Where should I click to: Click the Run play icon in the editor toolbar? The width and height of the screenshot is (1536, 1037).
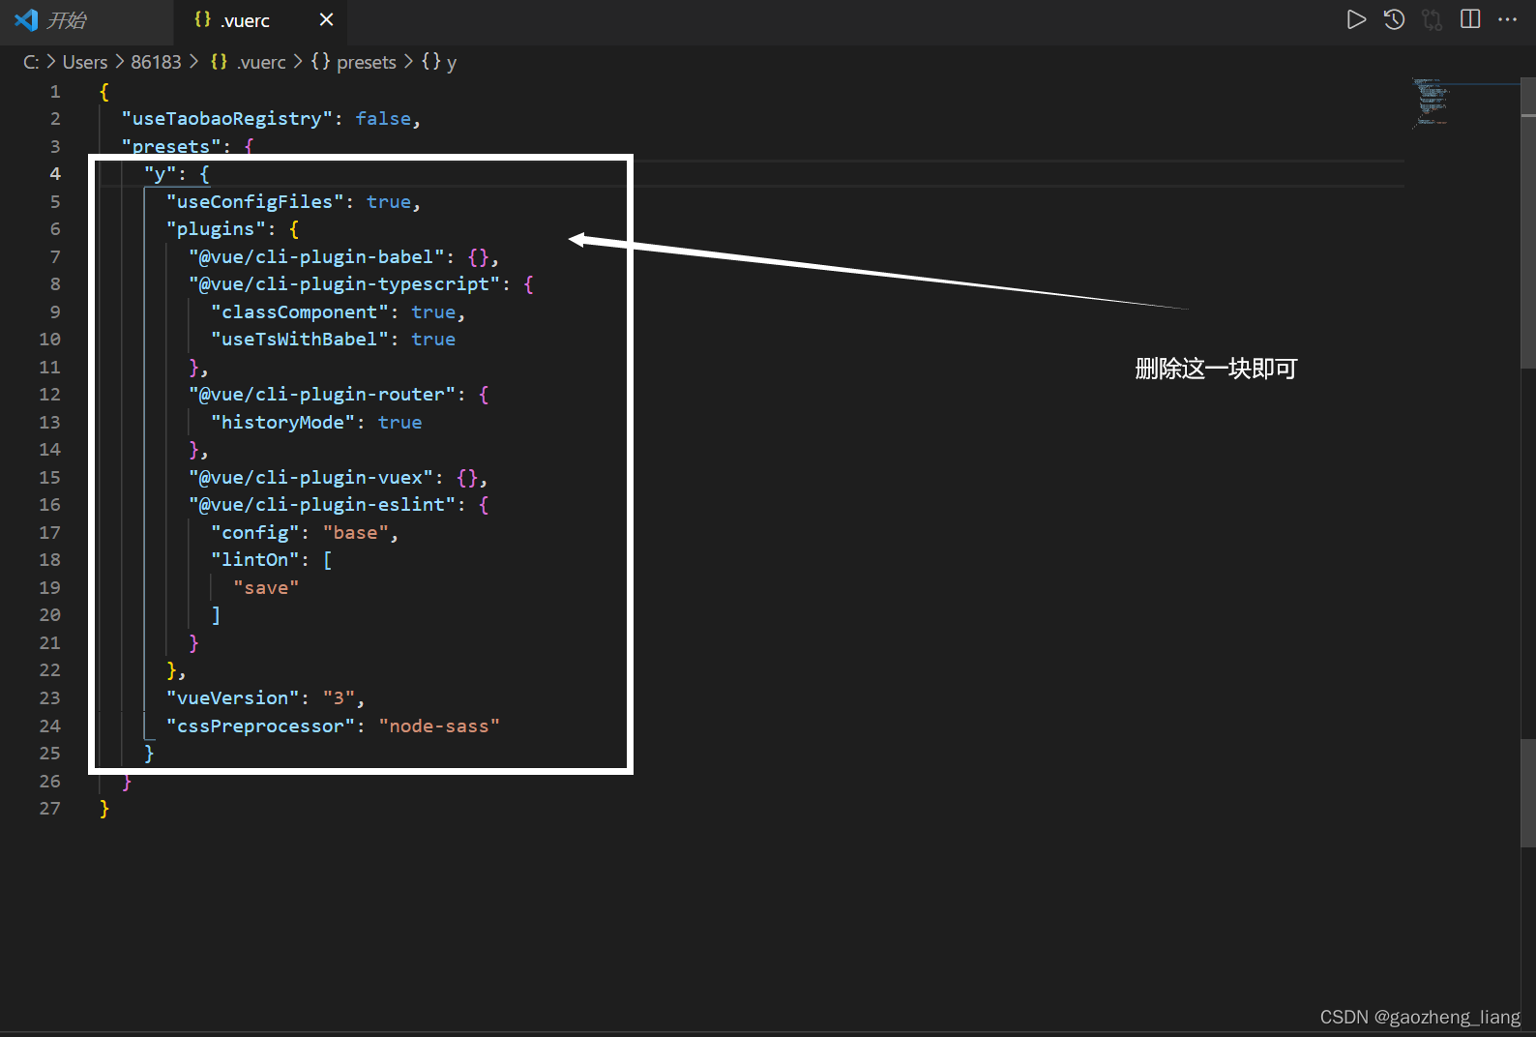pyautogui.click(x=1356, y=19)
